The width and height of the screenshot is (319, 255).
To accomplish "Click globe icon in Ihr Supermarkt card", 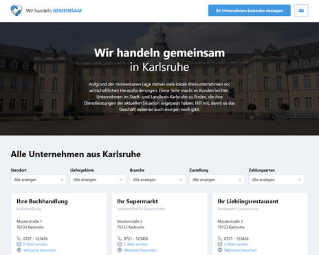I will tap(120, 250).
